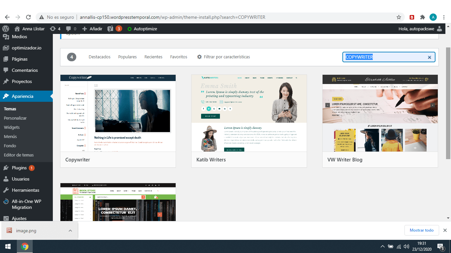Open Fondo under Apariencia
The width and height of the screenshot is (451, 253).
pyautogui.click(x=10, y=146)
